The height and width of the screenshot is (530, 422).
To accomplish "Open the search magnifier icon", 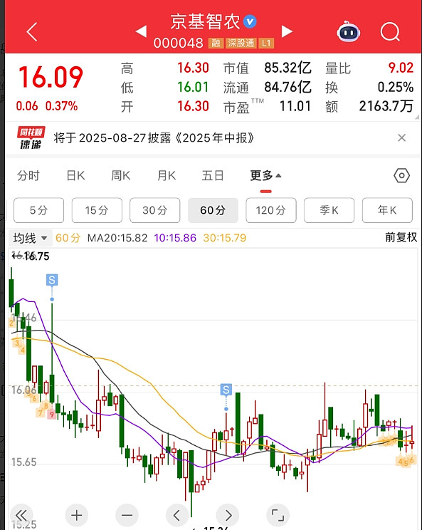I will (390, 32).
